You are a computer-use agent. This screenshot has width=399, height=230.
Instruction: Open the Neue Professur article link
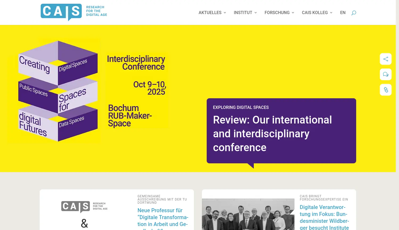point(163,217)
